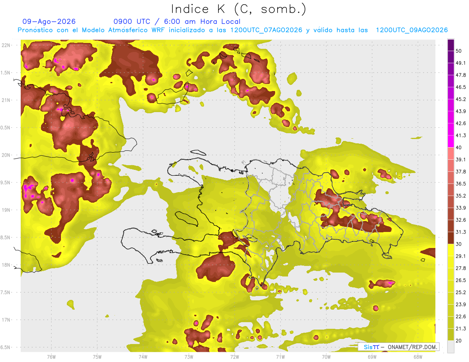
Task: Click the "39.1" value on the color scale
Action: click(461, 159)
